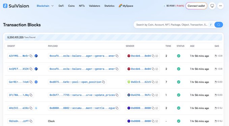
Task: Open sender 0x4296...96fc
Action: click(141, 95)
